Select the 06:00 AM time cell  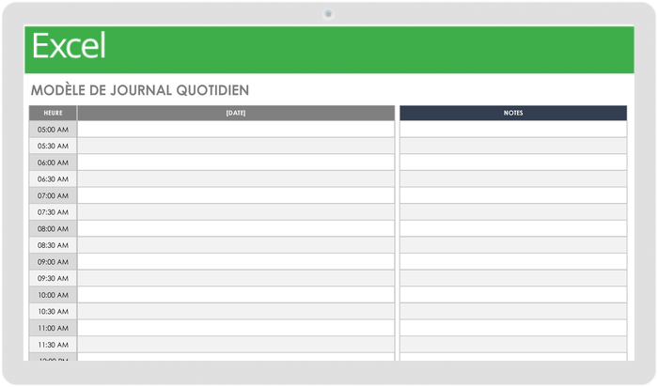(53, 163)
